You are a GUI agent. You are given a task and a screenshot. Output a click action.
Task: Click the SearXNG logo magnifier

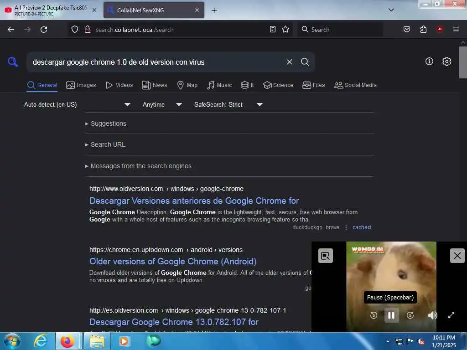tap(13, 62)
